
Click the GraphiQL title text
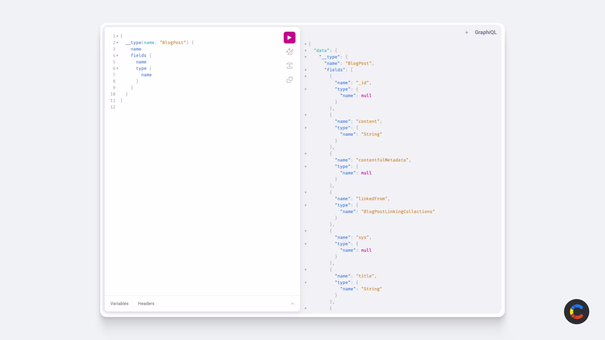(486, 32)
